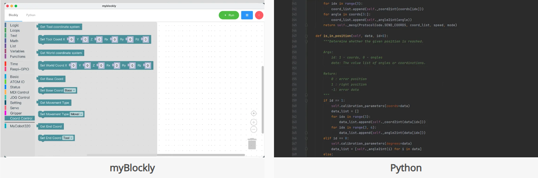Open the Math block category
Viewport: 538px width, 178px height.
pyautogui.click(x=14, y=41)
